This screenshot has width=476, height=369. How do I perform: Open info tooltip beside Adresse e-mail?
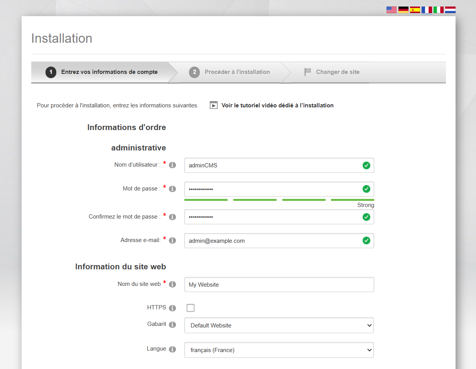(x=172, y=240)
